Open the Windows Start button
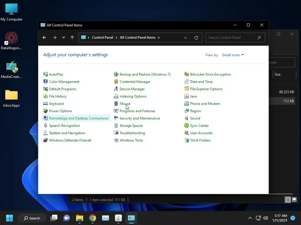Image resolution: width=301 pixels, height=225 pixels. click(x=9, y=218)
